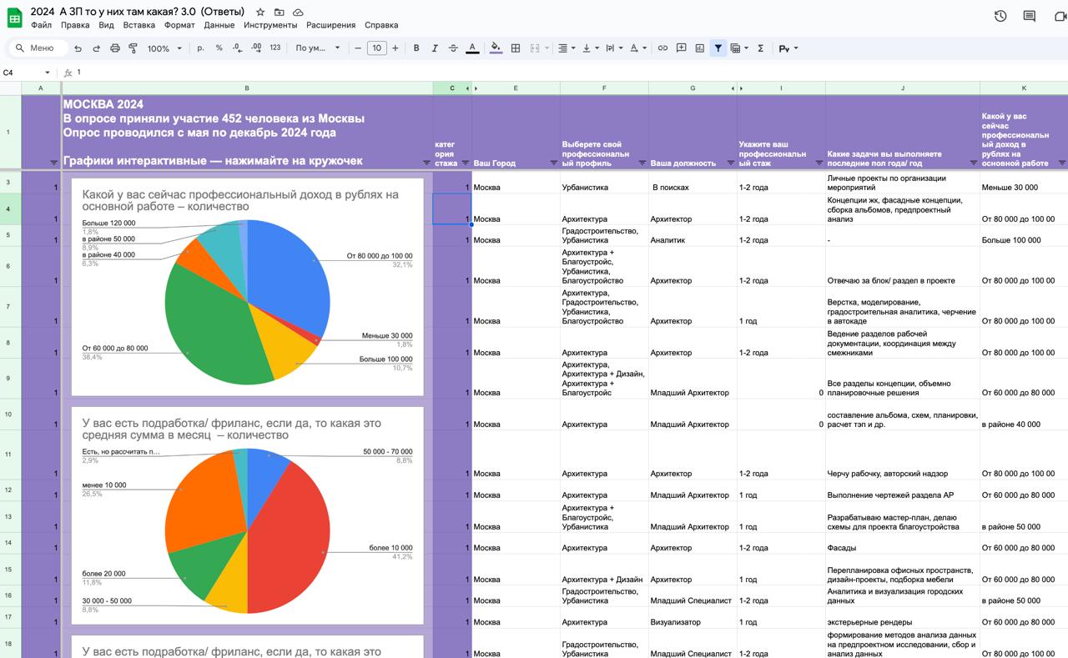This screenshot has width=1068, height=658.
Task: Open the font family dropdown
Action: (x=318, y=48)
